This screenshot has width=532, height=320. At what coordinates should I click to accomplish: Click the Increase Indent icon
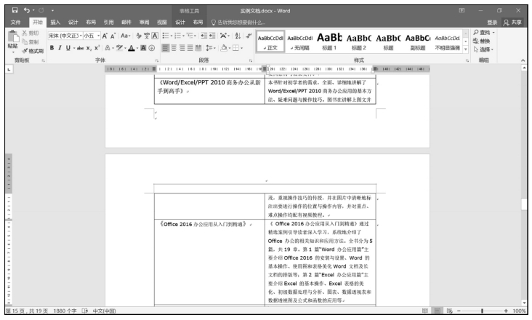coord(212,36)
